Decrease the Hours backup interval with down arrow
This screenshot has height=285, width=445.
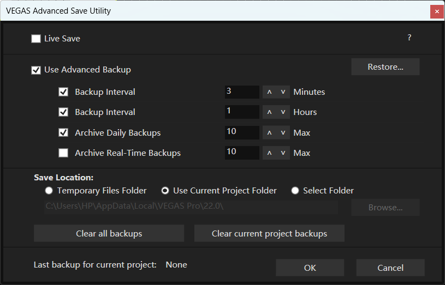click(283, 112)
